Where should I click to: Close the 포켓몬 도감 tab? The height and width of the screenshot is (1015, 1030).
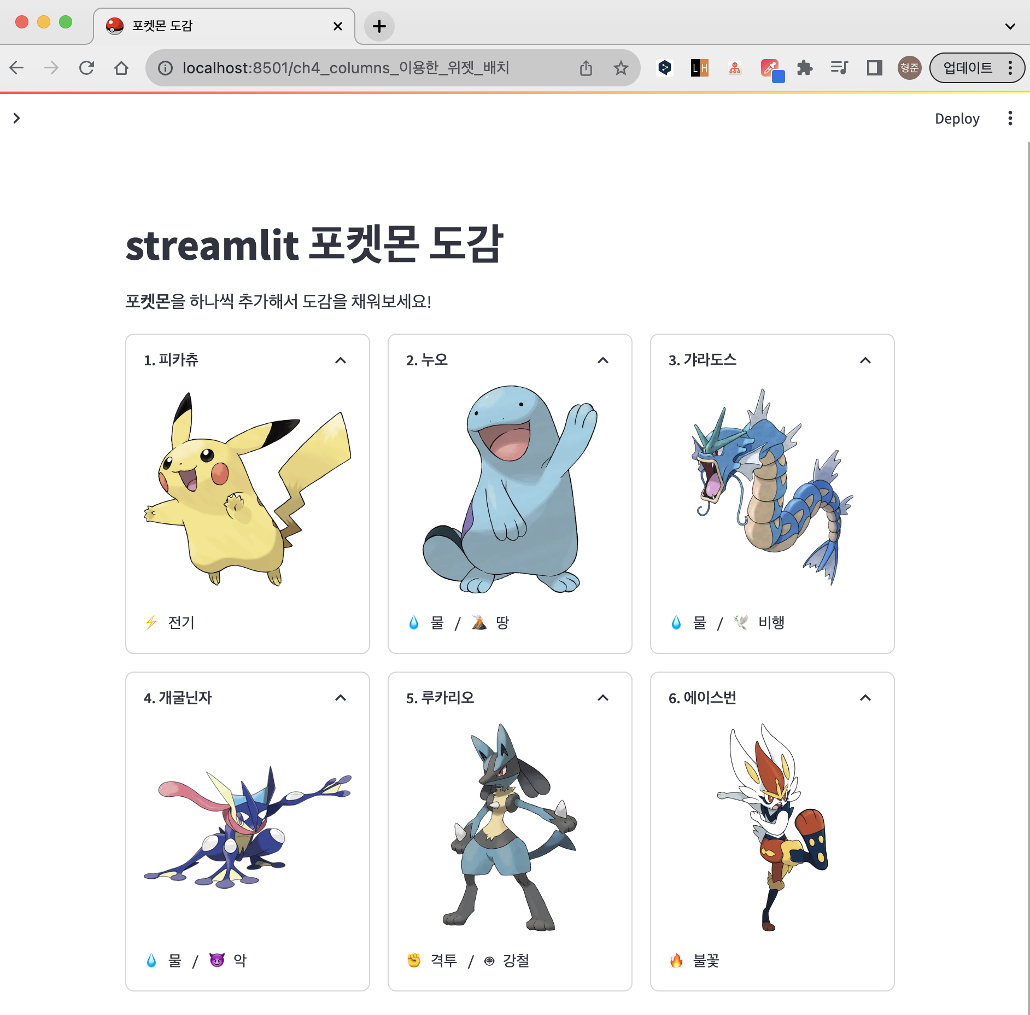(338, 26)
